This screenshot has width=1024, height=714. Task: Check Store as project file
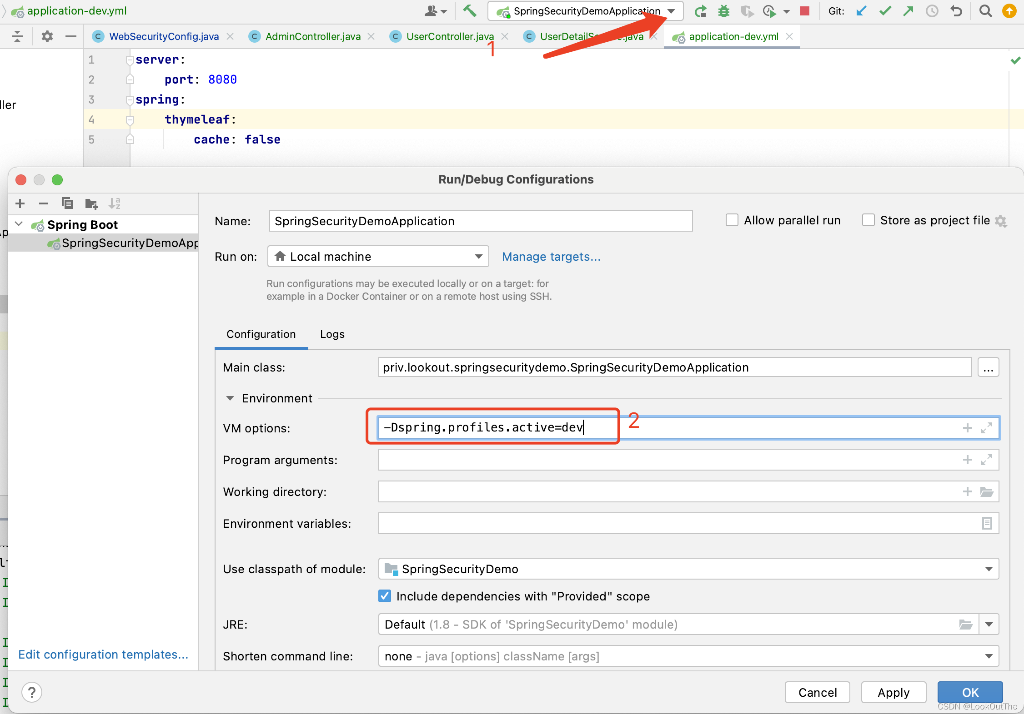tap(868, 220)
